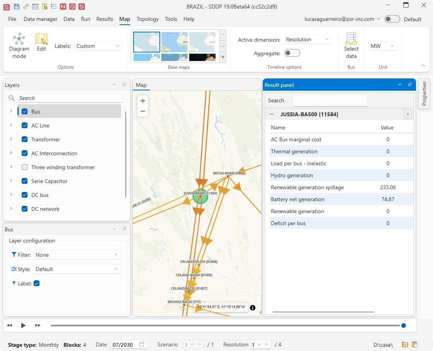Image resolution: width=433 pixels, height=351 pixels.
Task: Expand the AC Line layer tree row
Action: (11, 125)
